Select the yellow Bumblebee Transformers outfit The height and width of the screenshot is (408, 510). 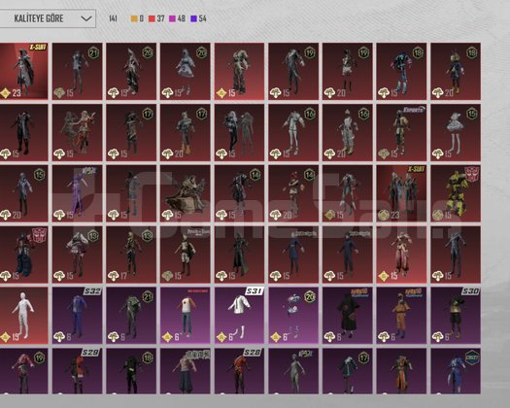(x=456, y=193)
